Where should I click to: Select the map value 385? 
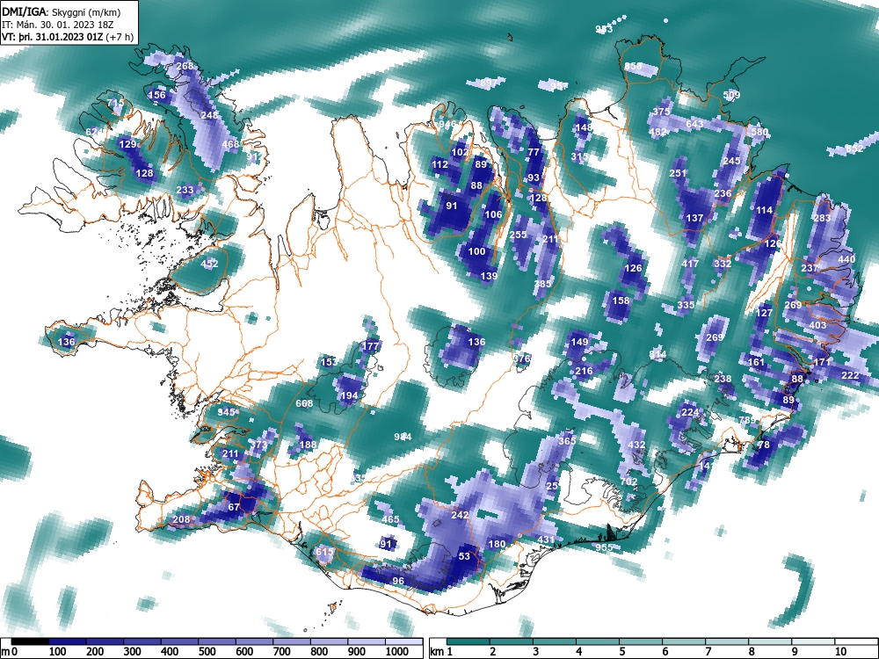[542, 284]
